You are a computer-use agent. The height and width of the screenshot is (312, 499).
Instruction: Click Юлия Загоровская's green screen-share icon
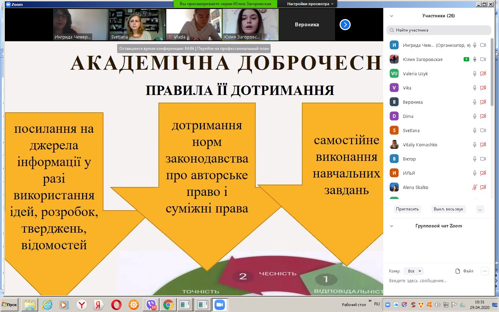click(466, 59)
